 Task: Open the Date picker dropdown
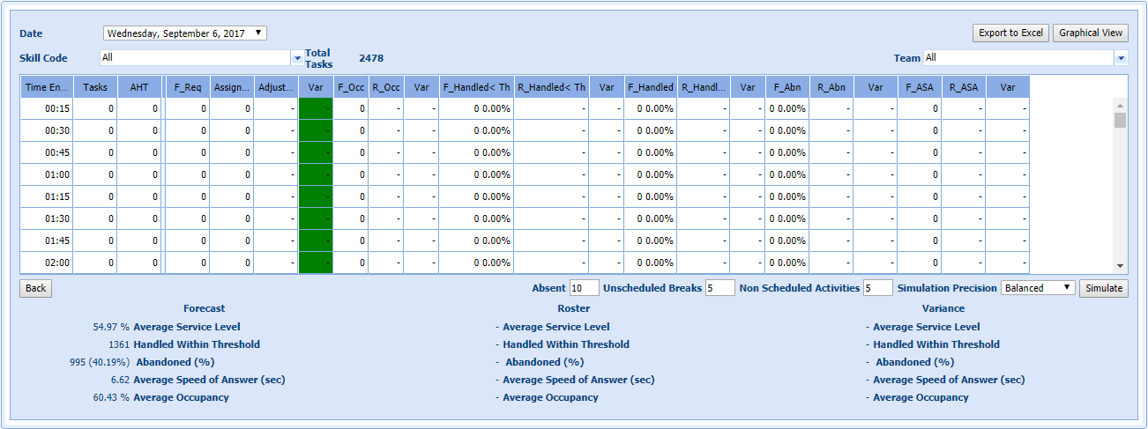tap(185, 33)
